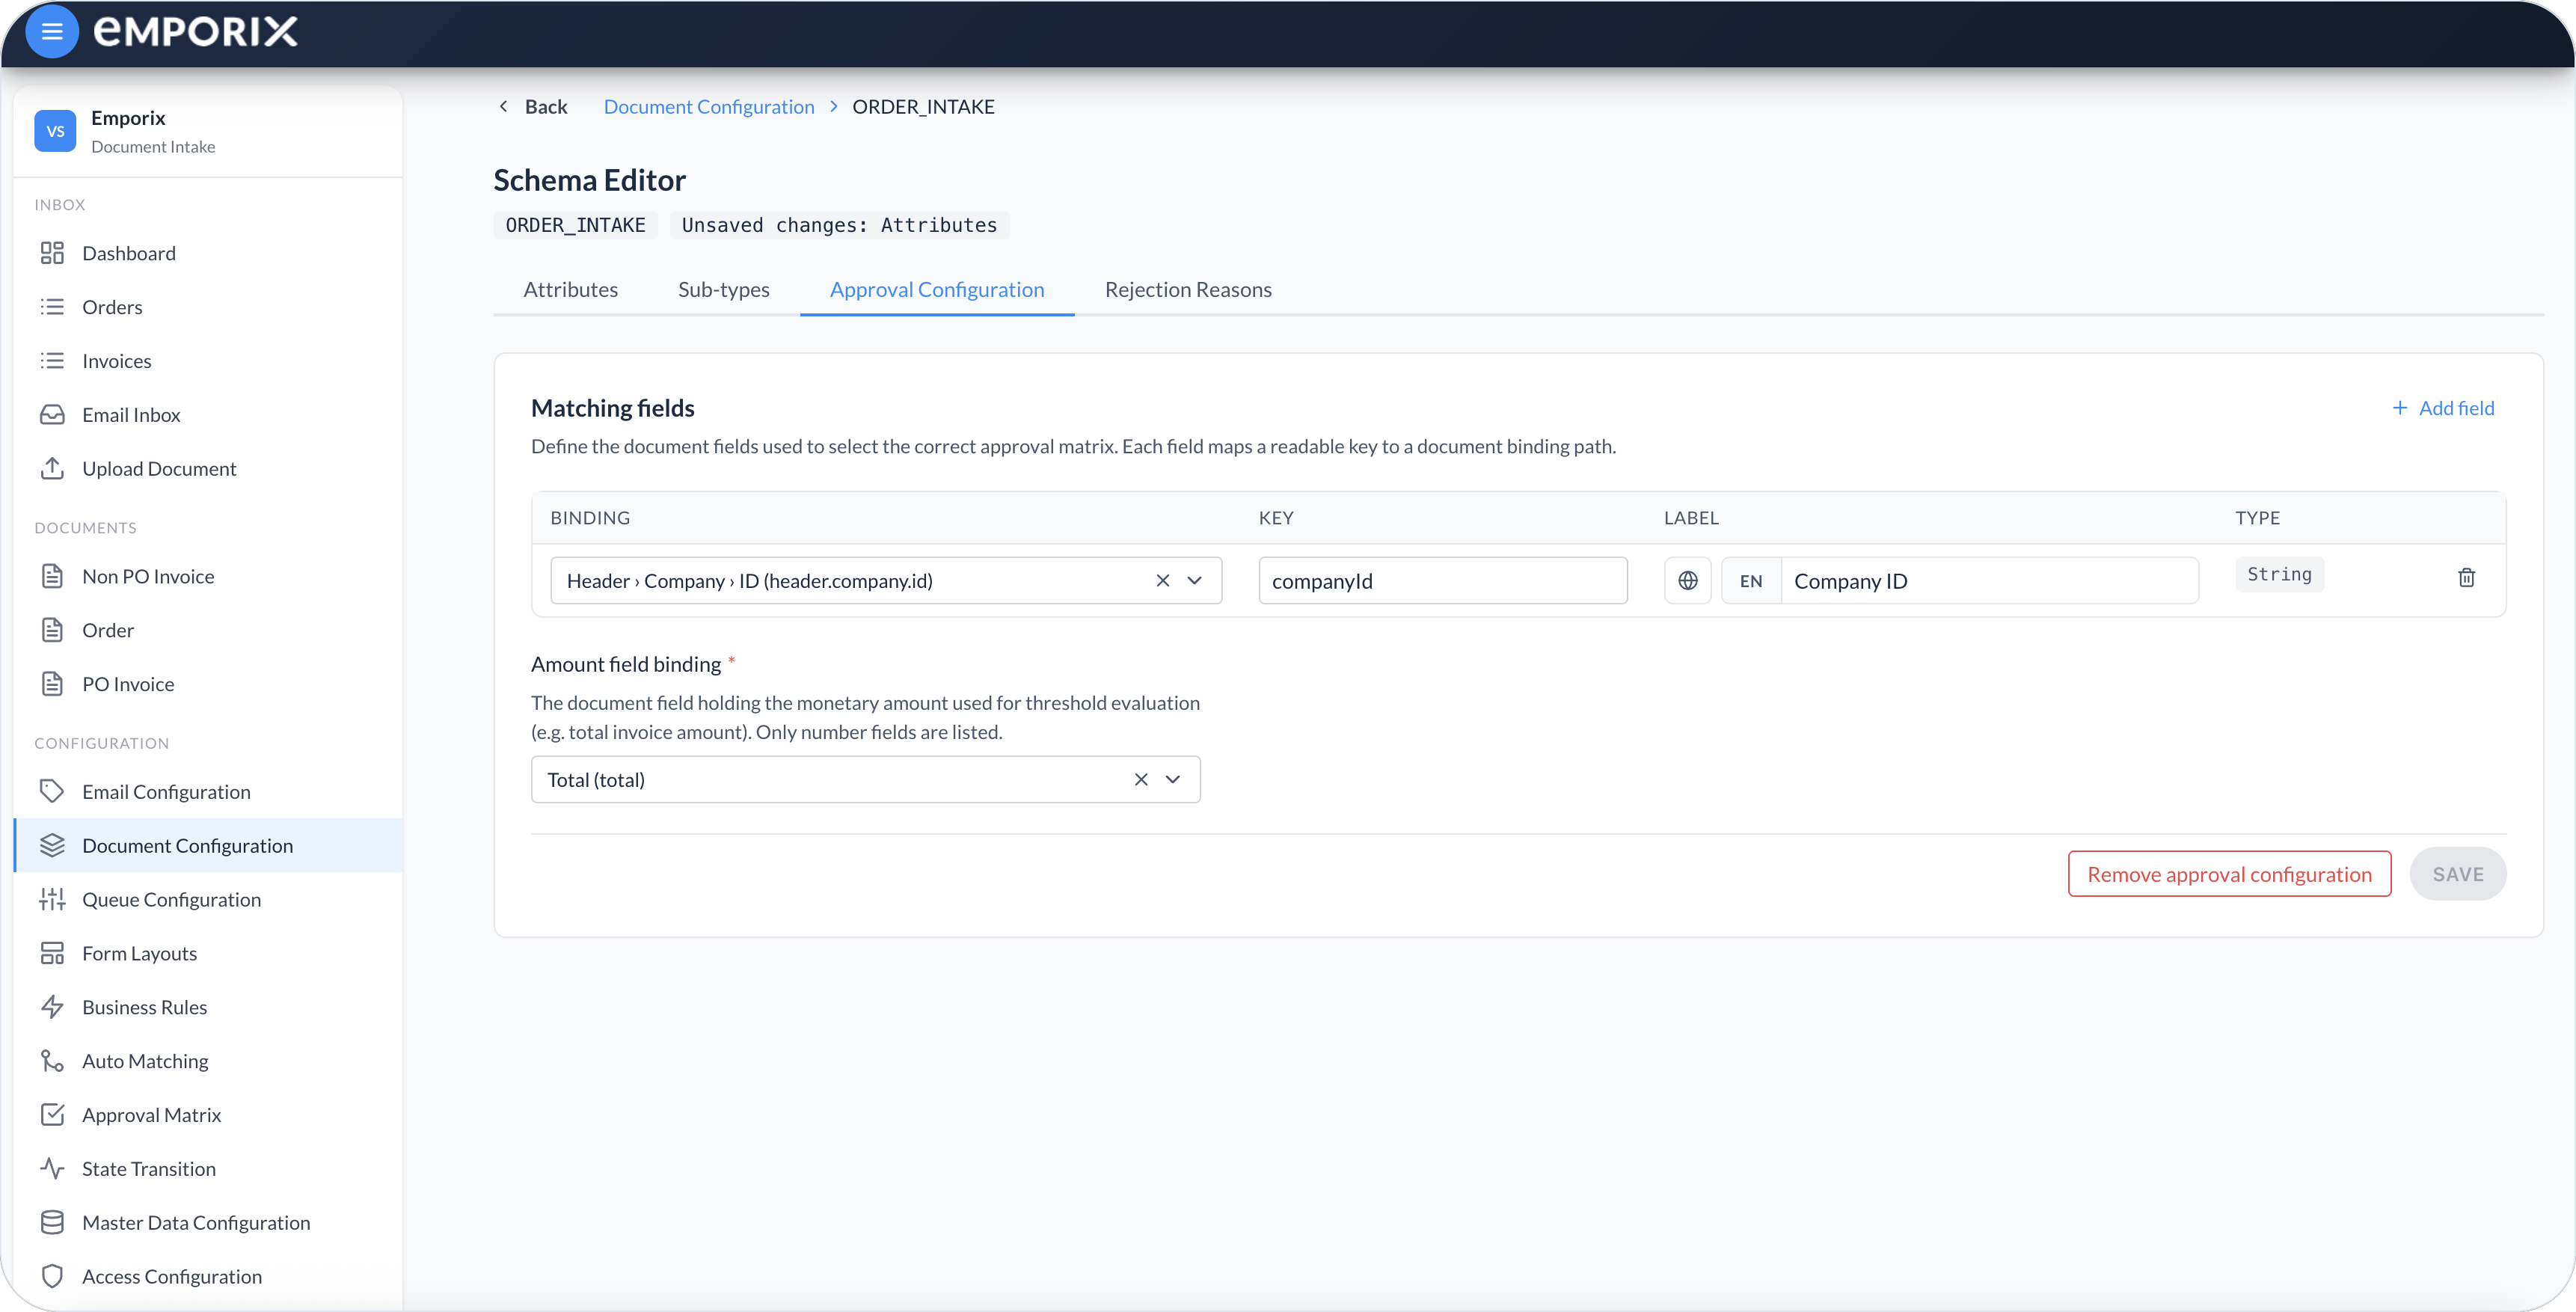The width and height of the screenshot is (2576, 1312).
Task: Go Back using the breadcrumb
Action: (533, 106)
